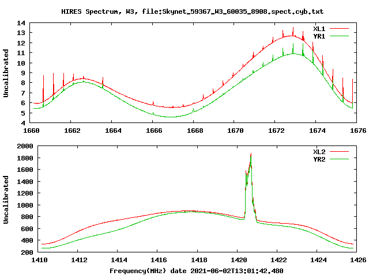Click the 1414 x-axis tick label
The height and width of the screenshot is (276, 369).
pos(119,260)
